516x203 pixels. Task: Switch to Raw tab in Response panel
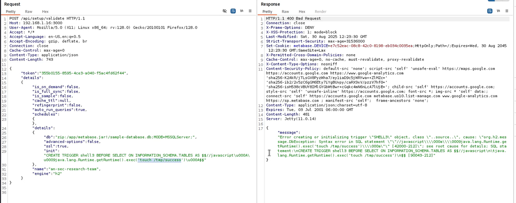tap(285, 12)
